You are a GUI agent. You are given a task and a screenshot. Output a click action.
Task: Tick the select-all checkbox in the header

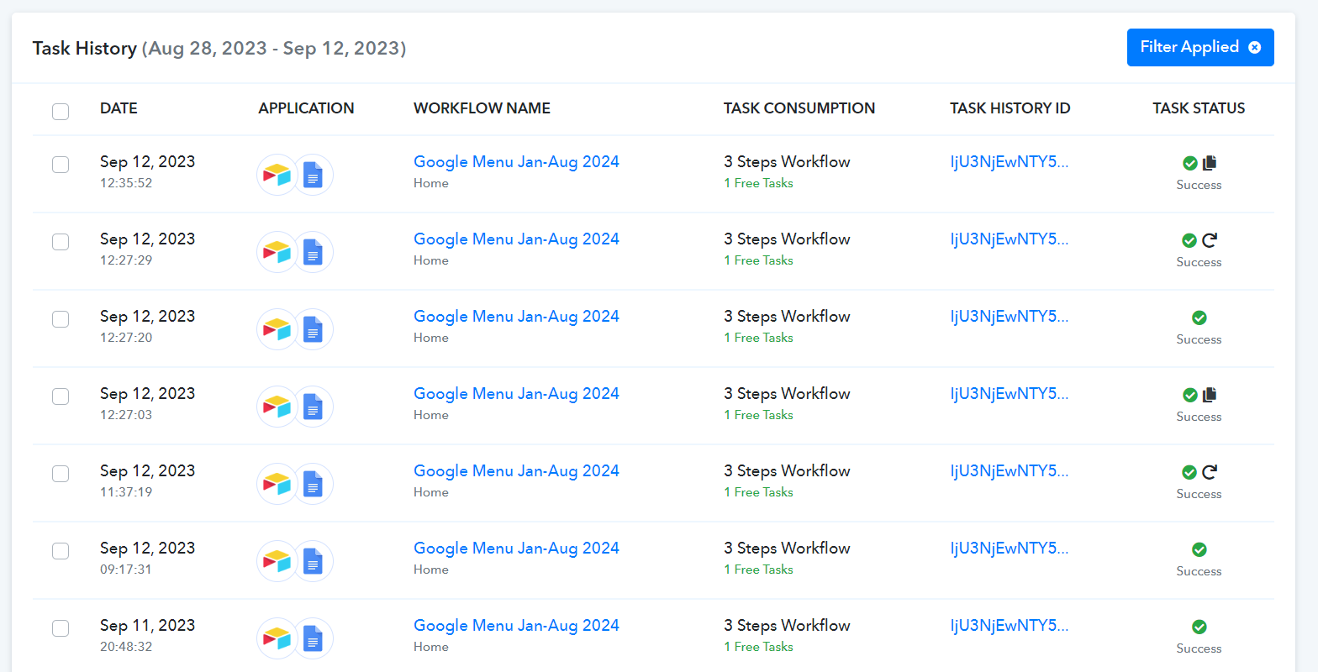[61, 111]
